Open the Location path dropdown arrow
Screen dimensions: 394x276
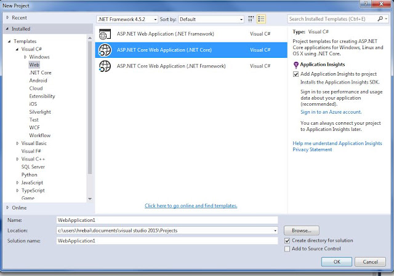coord(275,231)
